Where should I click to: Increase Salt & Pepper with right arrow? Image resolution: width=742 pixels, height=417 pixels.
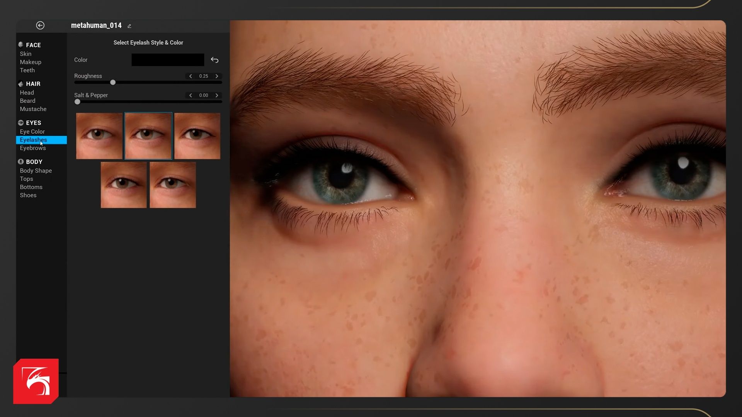217,95
